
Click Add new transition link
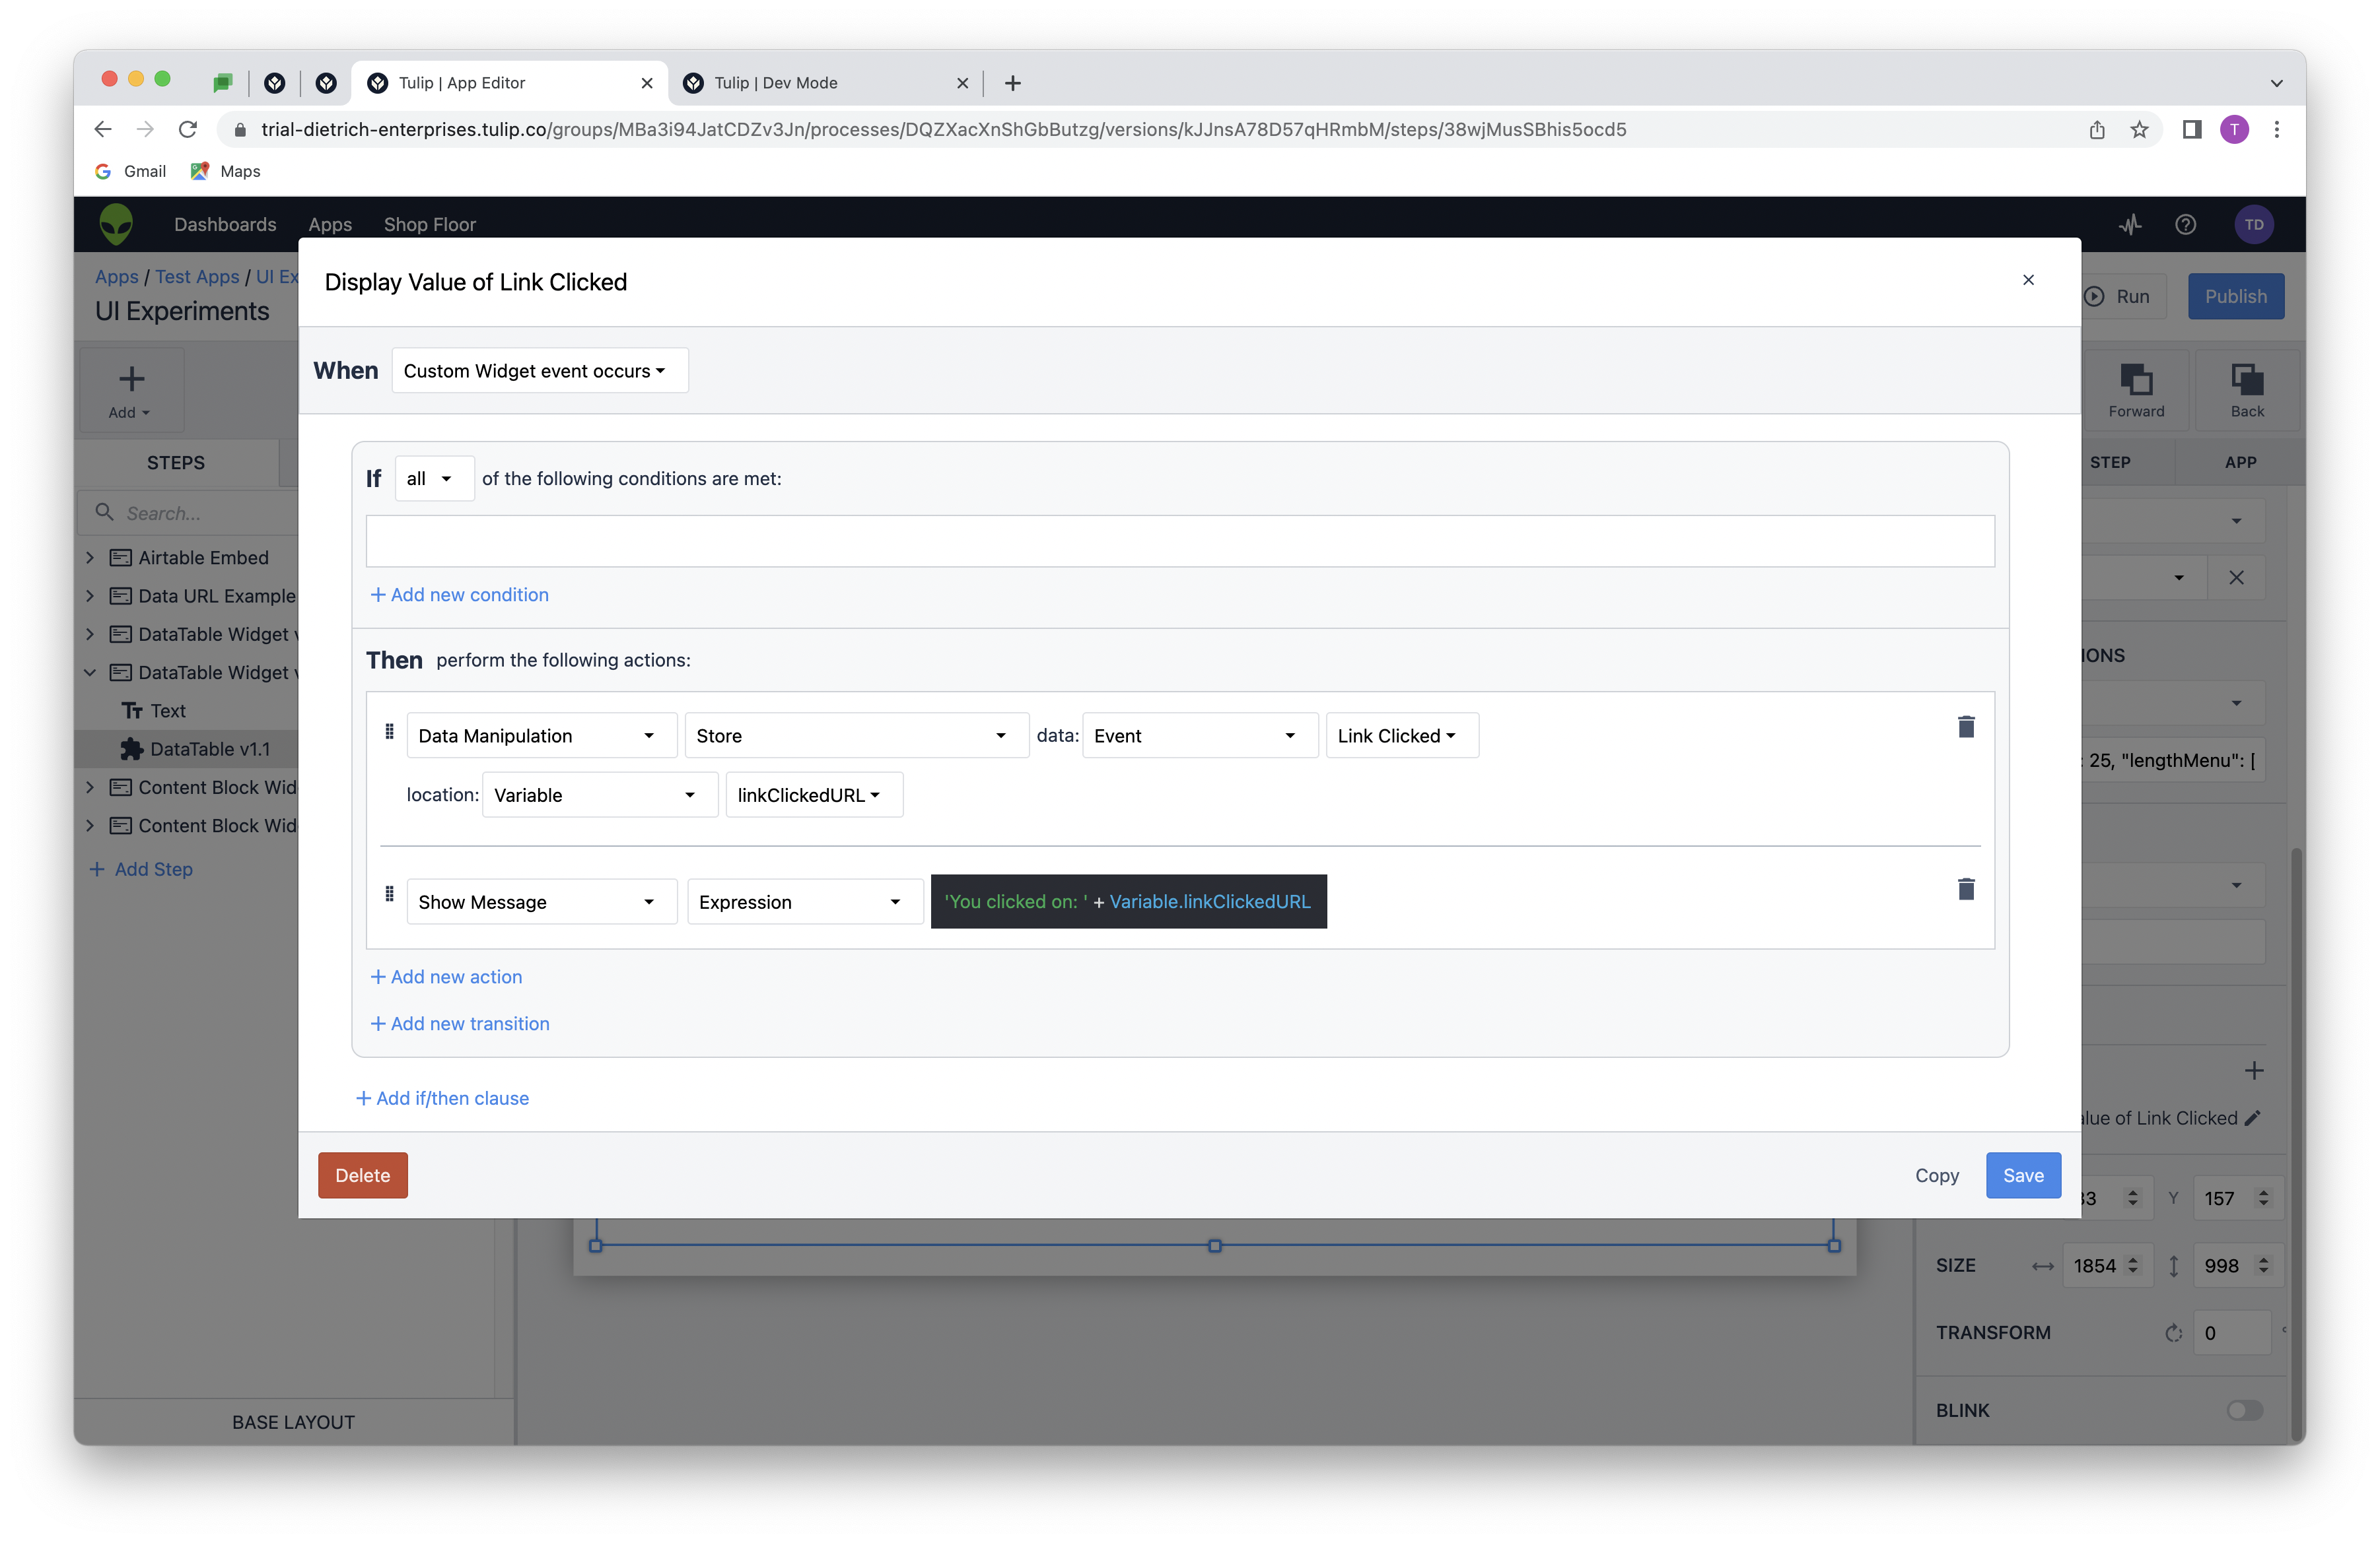[x=459, y=1024]
